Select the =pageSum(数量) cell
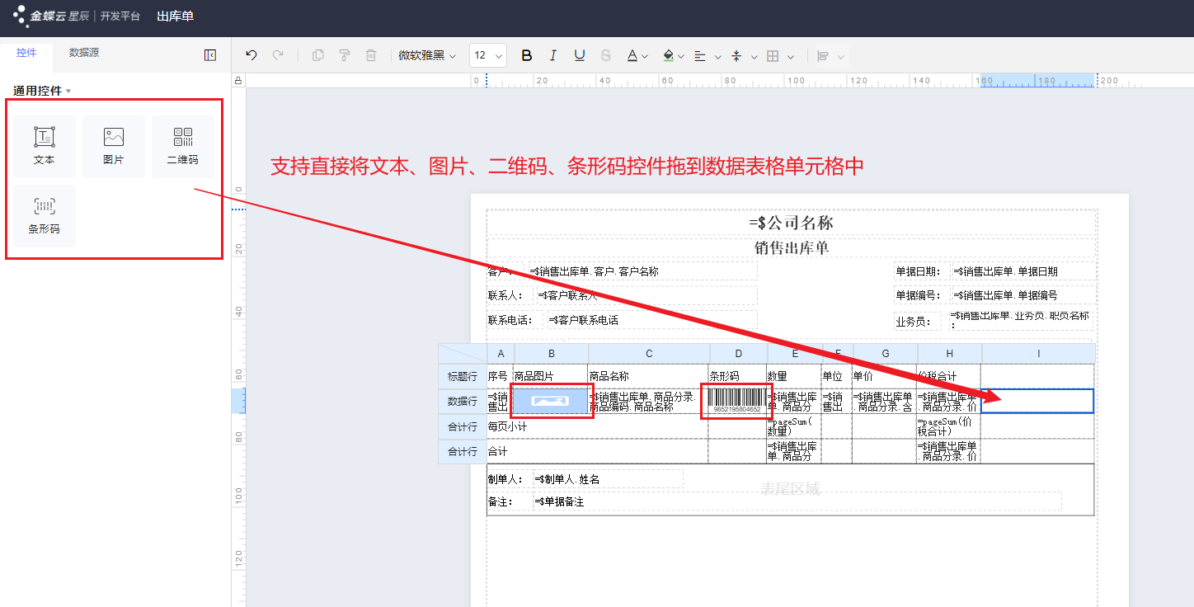The height and width of the screenshot is (607, 1194). (793, 426)
